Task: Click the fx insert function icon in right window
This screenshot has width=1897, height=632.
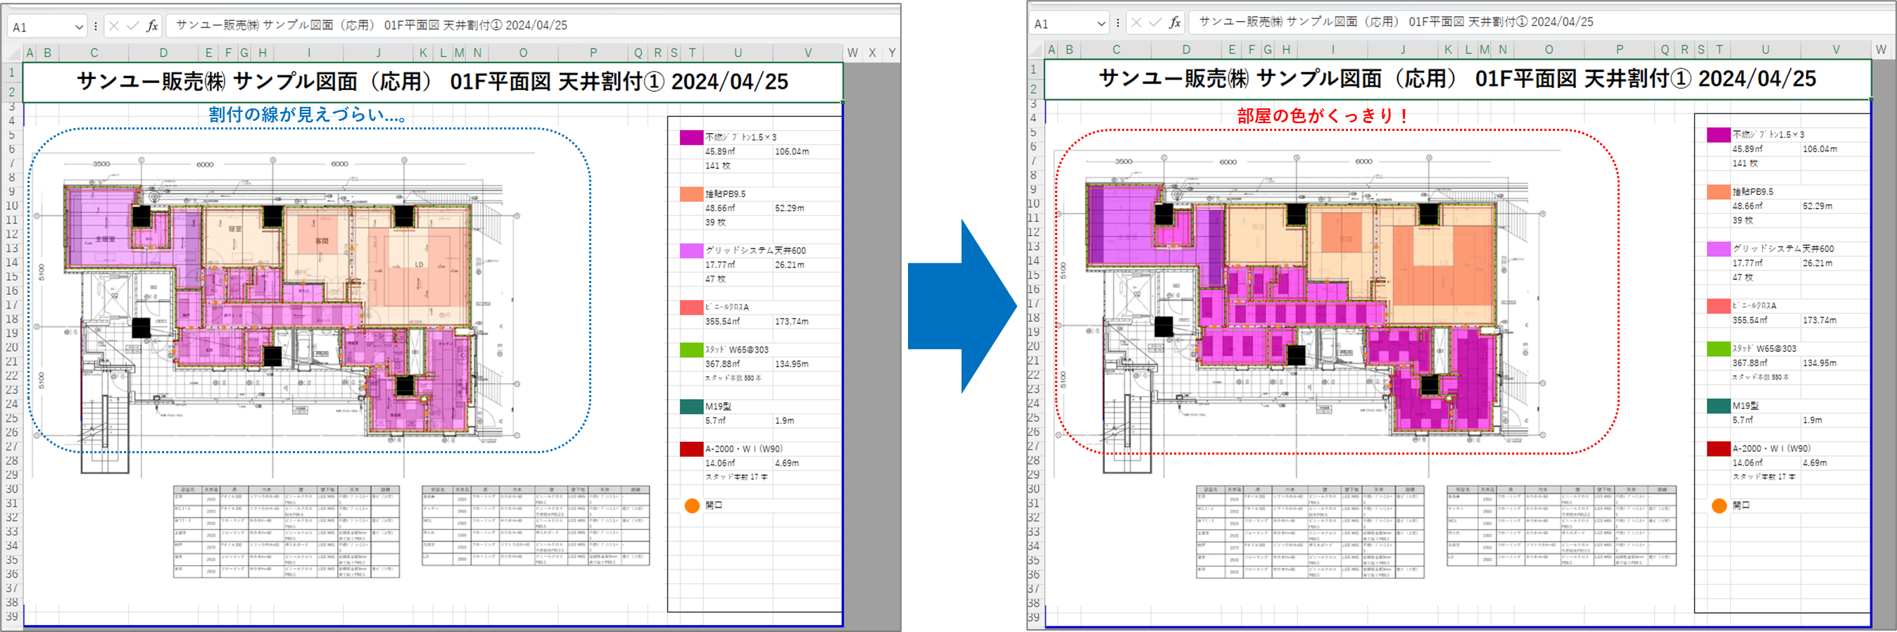Action: 1175,23
